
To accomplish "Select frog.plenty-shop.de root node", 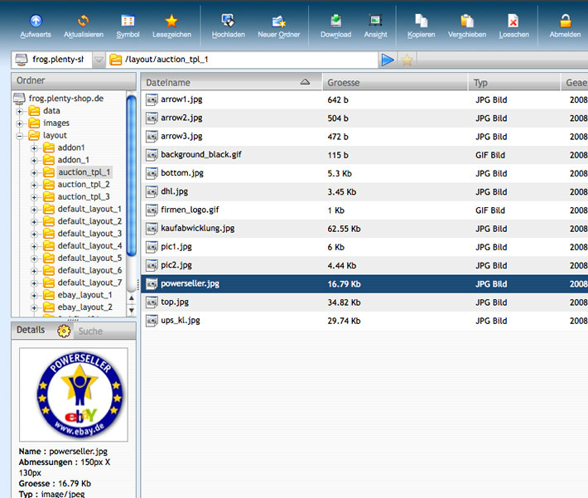I will click(66, 99).
